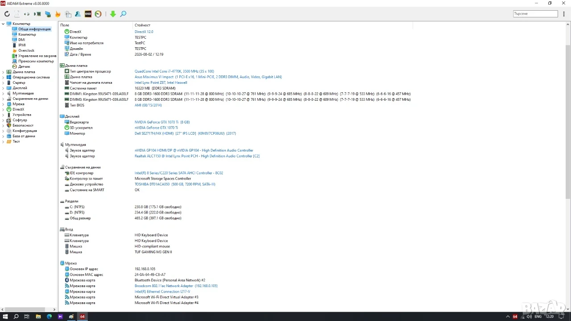
Task: Expand the Тест tree node
Action: pyautogui.click(x=3, y=141)
